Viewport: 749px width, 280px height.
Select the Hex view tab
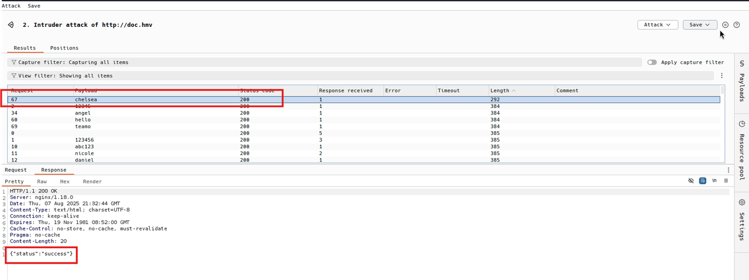65,181
